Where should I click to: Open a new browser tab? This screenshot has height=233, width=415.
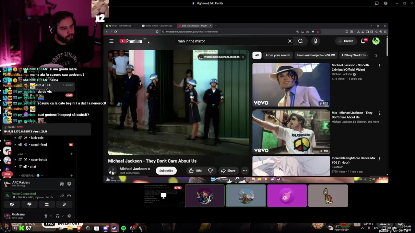pyautogui.click(x=216, y=26)
